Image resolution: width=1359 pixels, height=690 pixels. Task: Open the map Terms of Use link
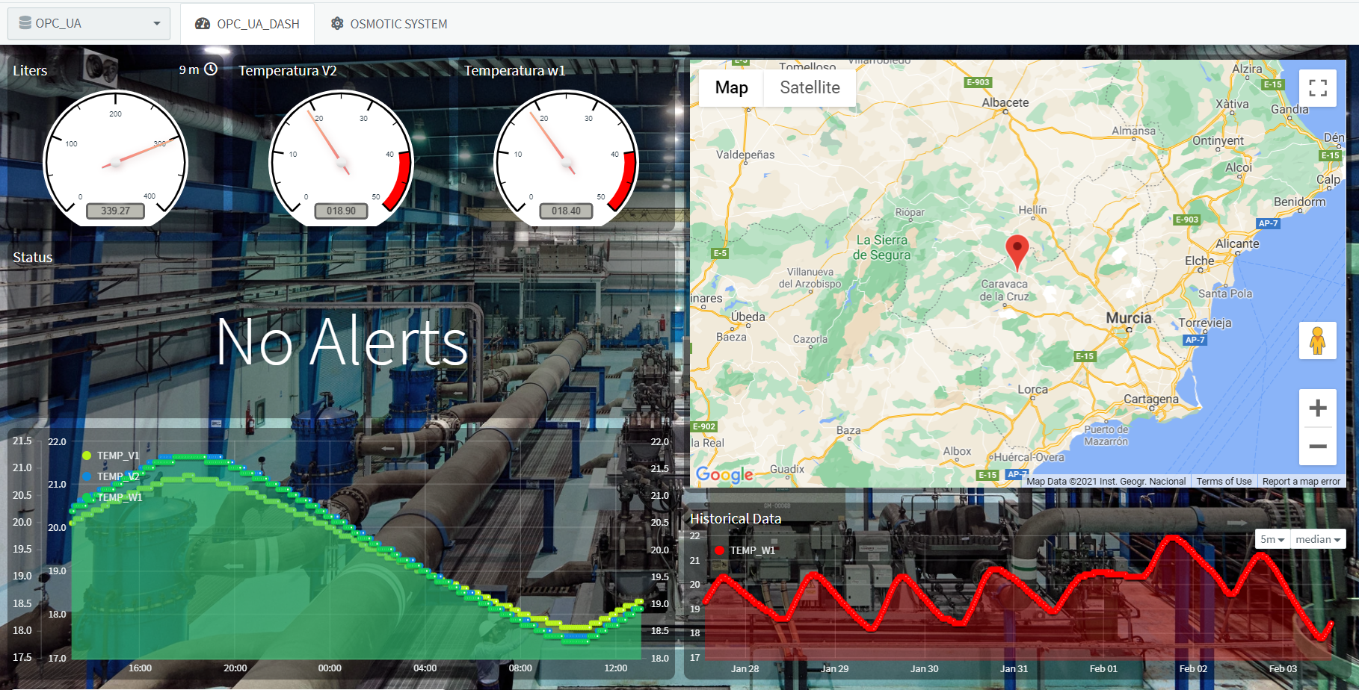tap(1224, 482)
